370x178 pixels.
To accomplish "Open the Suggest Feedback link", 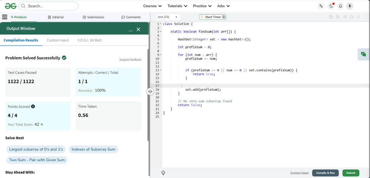I will click(x=130, y=59).
